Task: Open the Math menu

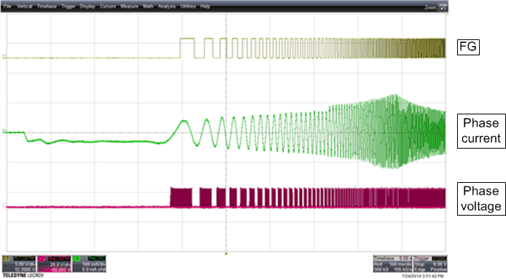Action: (148, 6)
